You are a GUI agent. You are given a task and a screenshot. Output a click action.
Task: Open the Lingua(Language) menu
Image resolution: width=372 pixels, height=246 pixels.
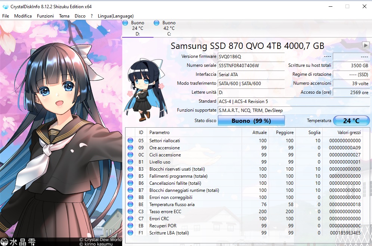tap(115, 16)
